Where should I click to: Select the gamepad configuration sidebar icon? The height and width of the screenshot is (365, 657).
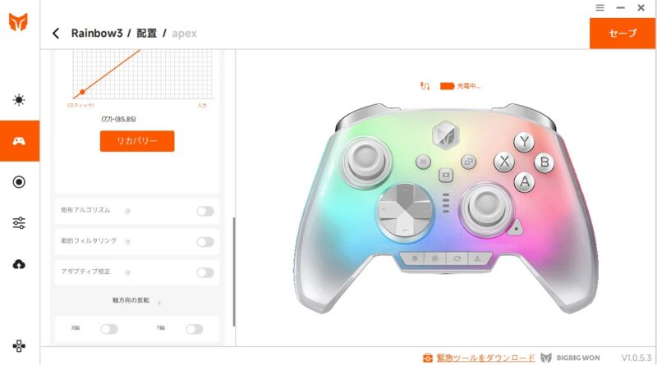pyautogui.click(x=19, y=141)
